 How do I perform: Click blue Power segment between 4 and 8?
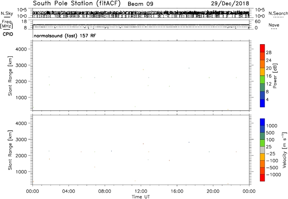pos(262,96)
